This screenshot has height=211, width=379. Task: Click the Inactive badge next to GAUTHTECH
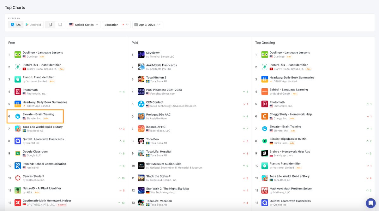pyautogui.click(x=62, y=205)
